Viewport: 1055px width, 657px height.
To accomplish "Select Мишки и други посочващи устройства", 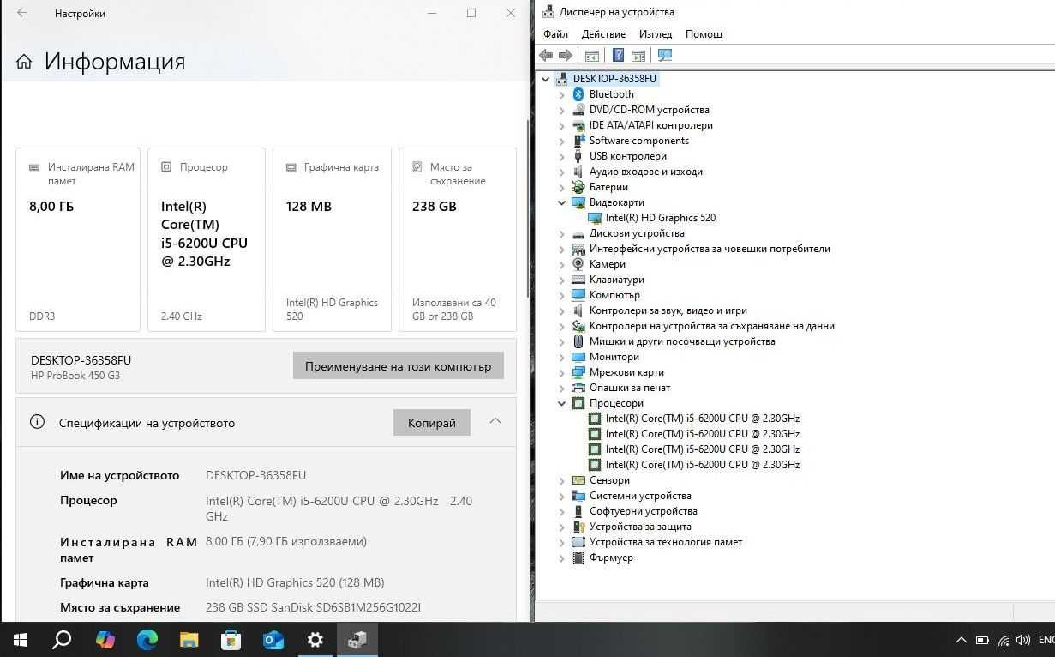I will tap(682, 341).
